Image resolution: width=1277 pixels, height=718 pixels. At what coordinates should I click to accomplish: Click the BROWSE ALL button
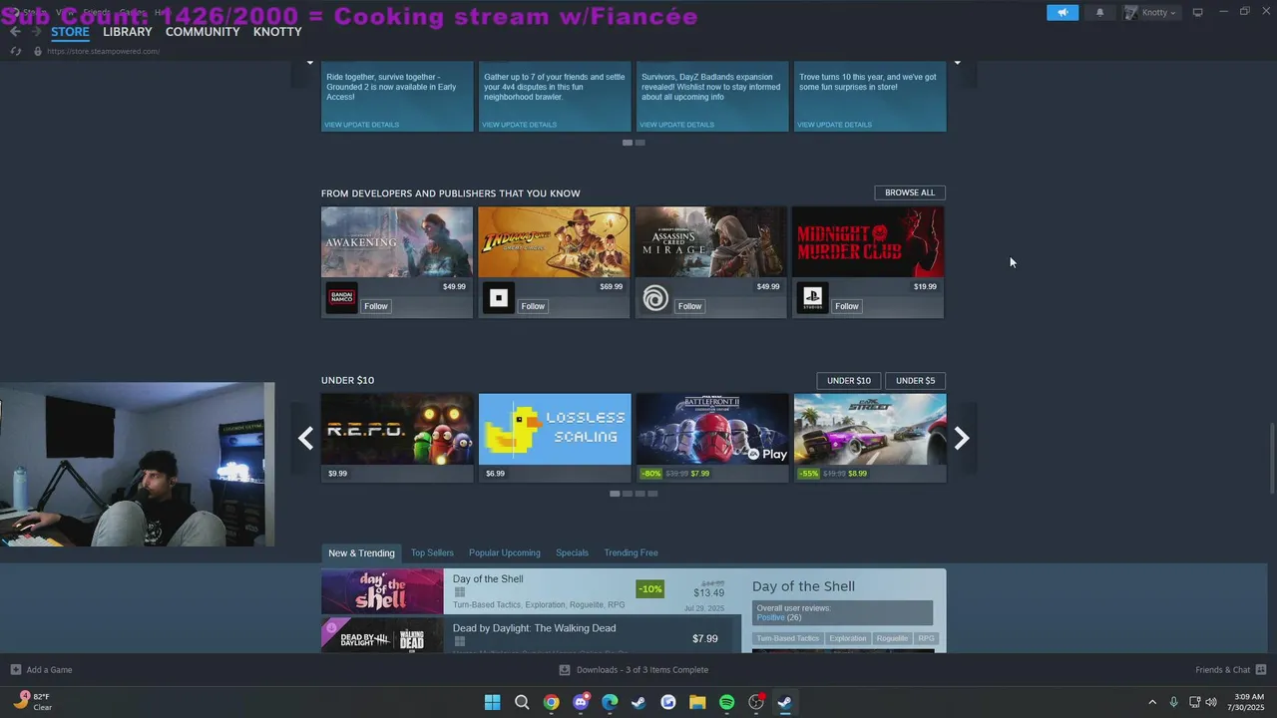pos(910,192)
